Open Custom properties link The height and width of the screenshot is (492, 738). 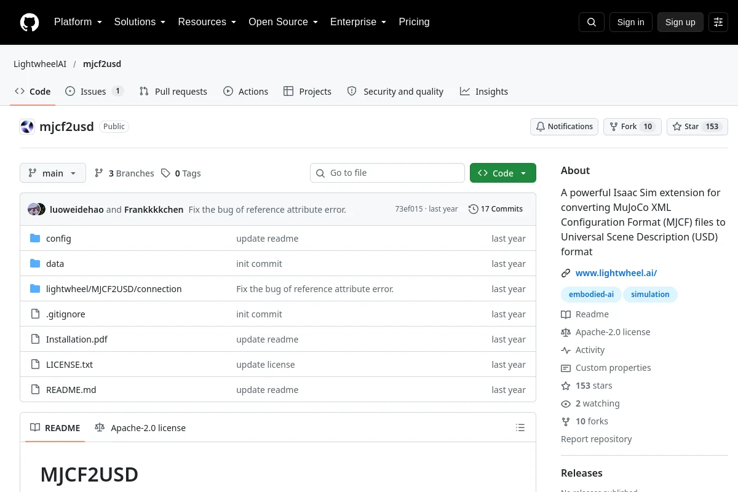[606, 368]
